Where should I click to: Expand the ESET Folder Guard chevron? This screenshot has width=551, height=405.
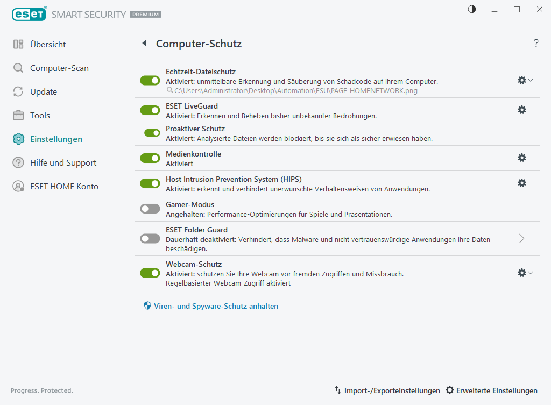[x=521, y=238]
